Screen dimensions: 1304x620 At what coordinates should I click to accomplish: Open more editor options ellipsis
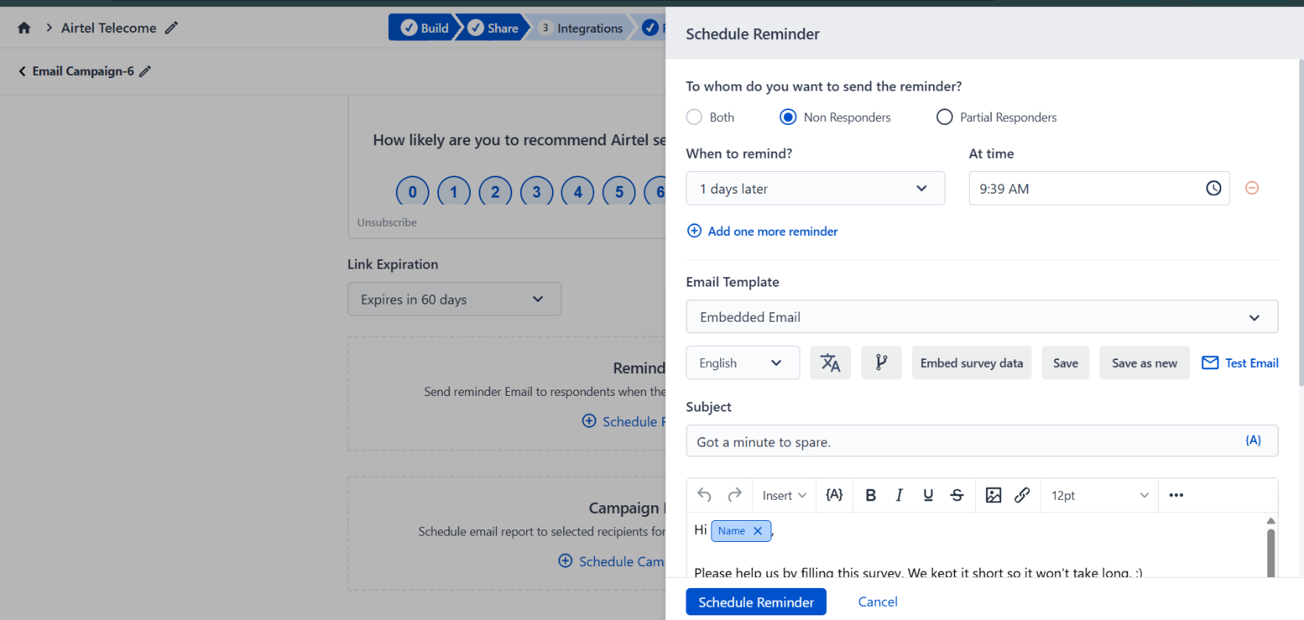pos(1176,495)
